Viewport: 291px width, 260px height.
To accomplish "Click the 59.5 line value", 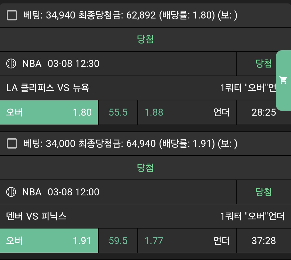I will pyautogui.click(x=118, y=241).
